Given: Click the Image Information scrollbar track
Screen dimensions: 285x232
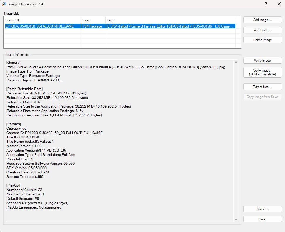Looking at the screenshot, I should coord(236,140).
